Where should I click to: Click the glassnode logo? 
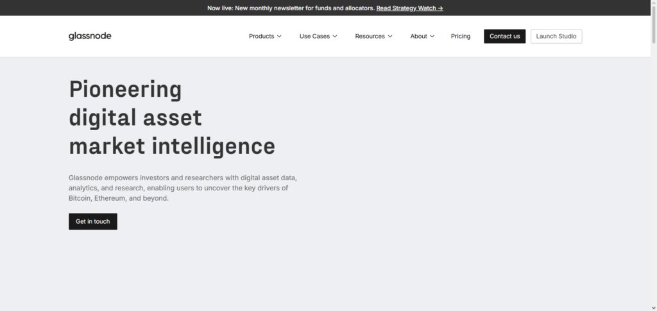(90, 37)
